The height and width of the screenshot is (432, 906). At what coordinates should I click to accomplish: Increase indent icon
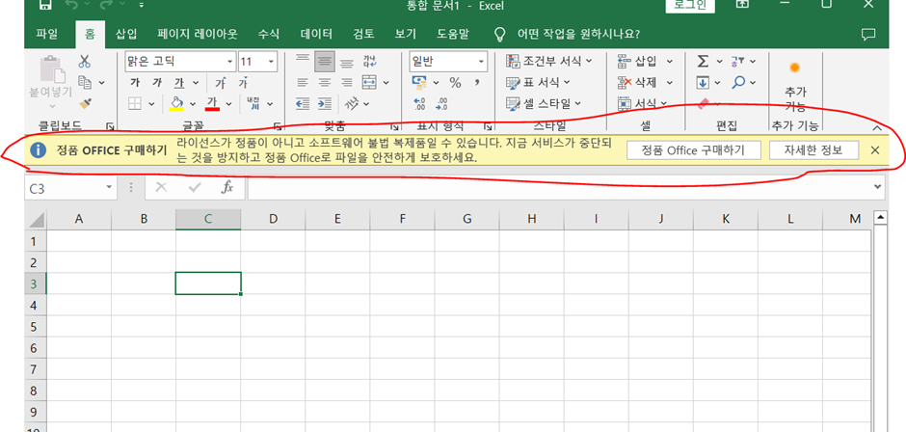tap(325, 103)
